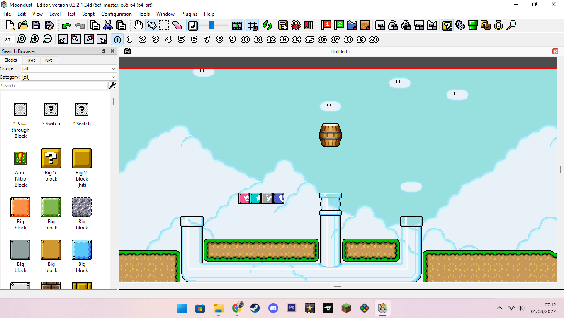564x318 pixels.
Task: Expand the Group dropdown
Action: tap(69, 68)
